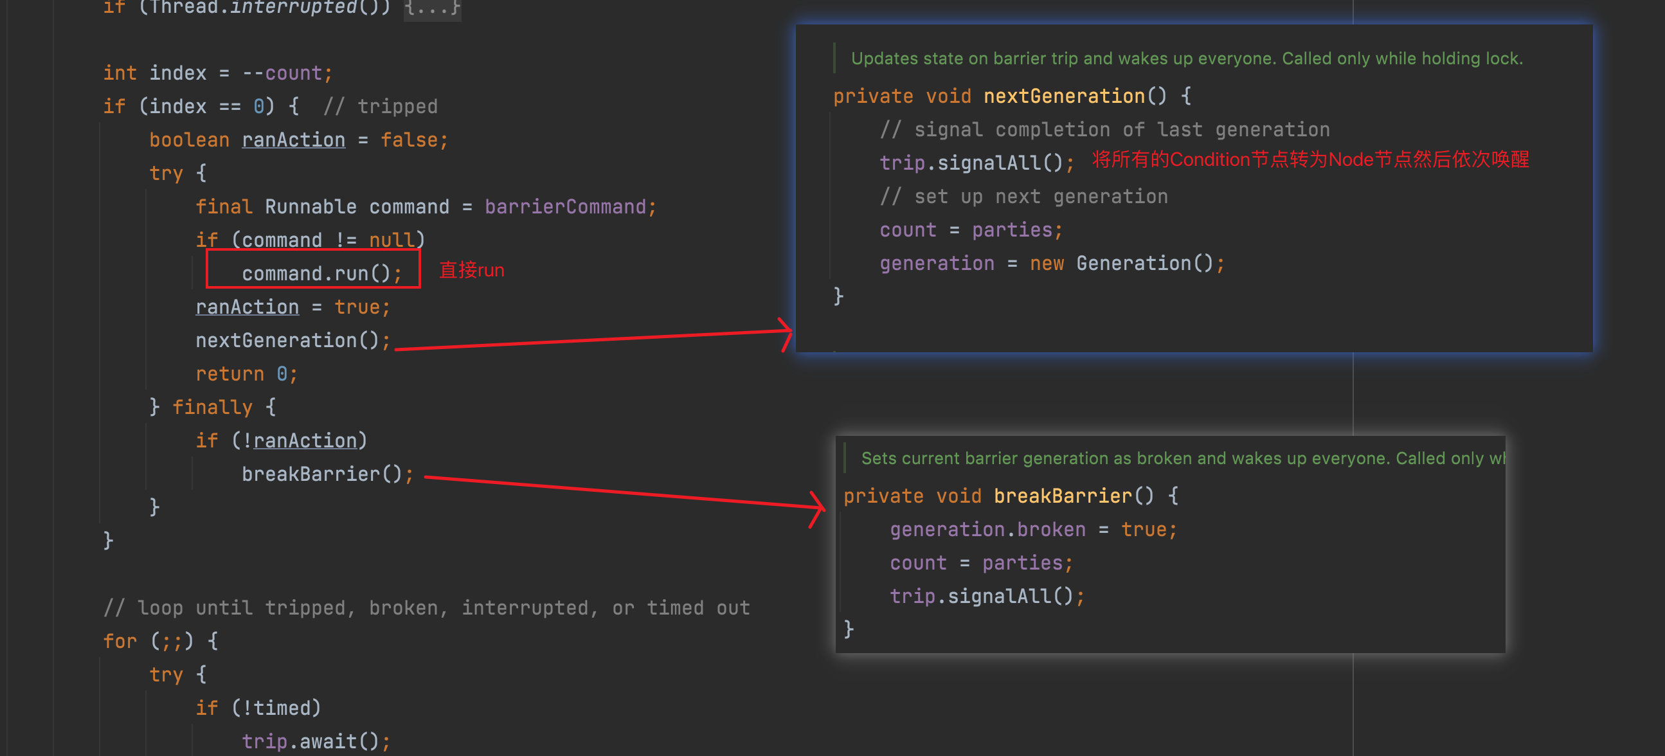Click the nextGeneration() method name in popup
1665x756 pixels.
[1064, 96]
